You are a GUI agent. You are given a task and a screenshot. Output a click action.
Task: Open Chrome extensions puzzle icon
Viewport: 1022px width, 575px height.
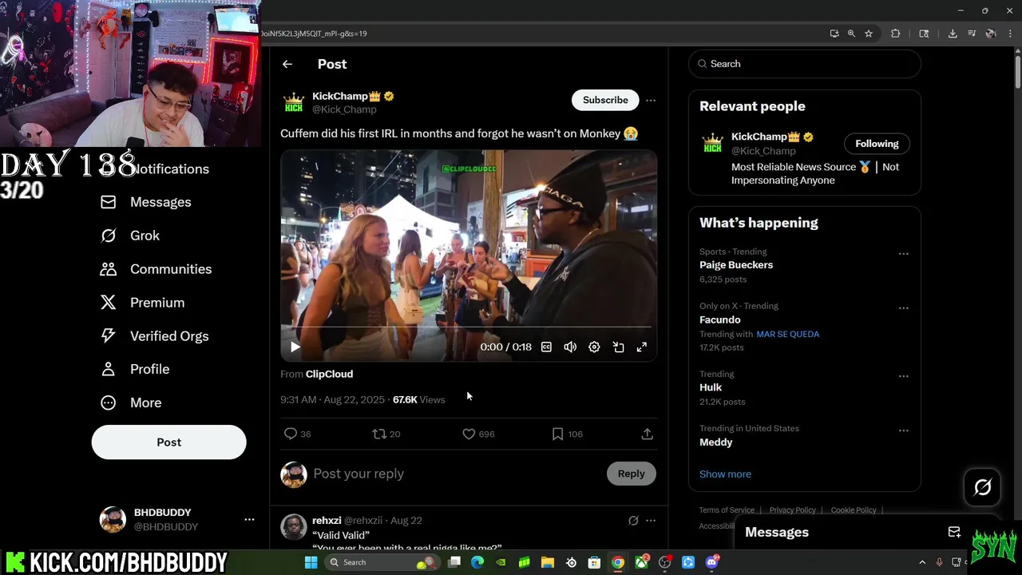pyautogui.click(x=895, y=34)
